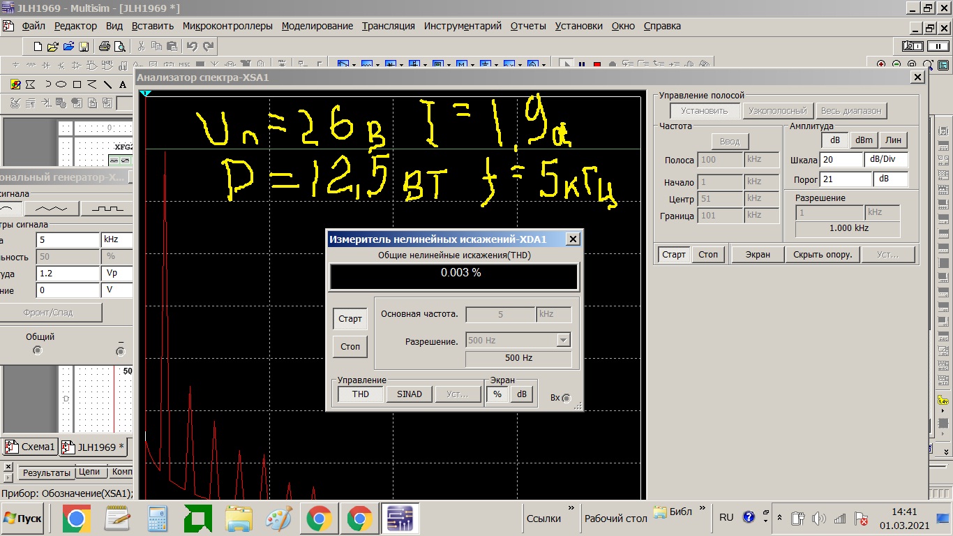This screenshot has height=536, width=953.
Task: Edit Порог value field 21
Action: (x=846, y=179)
